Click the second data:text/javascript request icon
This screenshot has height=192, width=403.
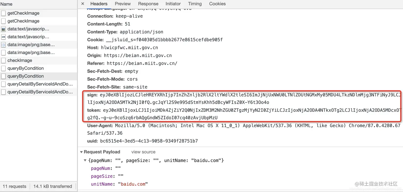[x=3, y=37]
